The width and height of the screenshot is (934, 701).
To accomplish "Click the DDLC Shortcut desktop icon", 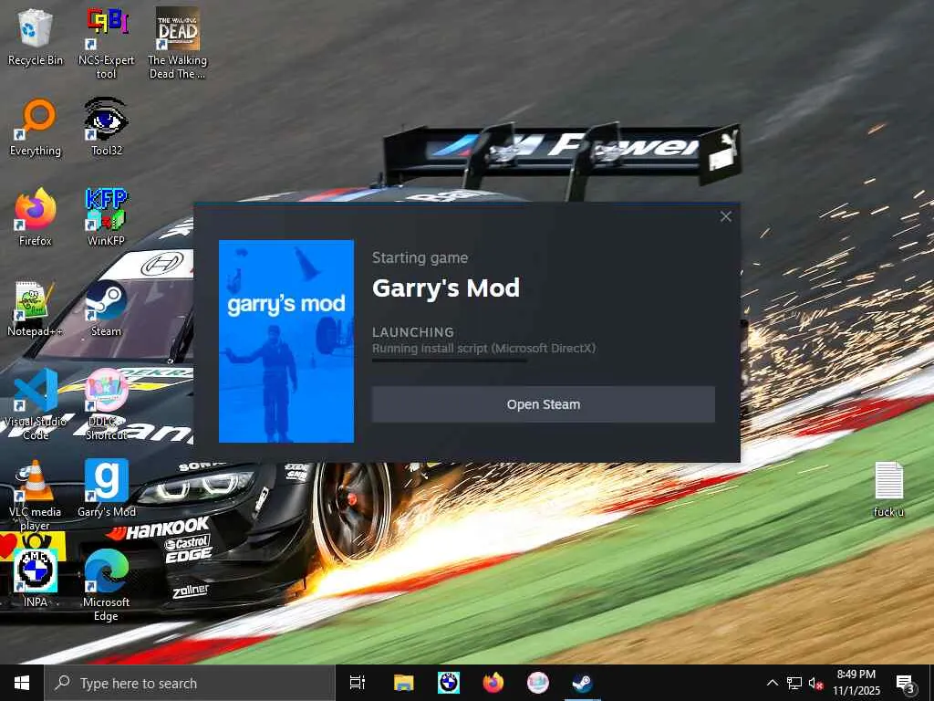I will (106, 404).
